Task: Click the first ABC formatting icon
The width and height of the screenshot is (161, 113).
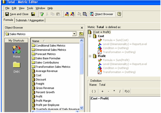Action: 67,14
